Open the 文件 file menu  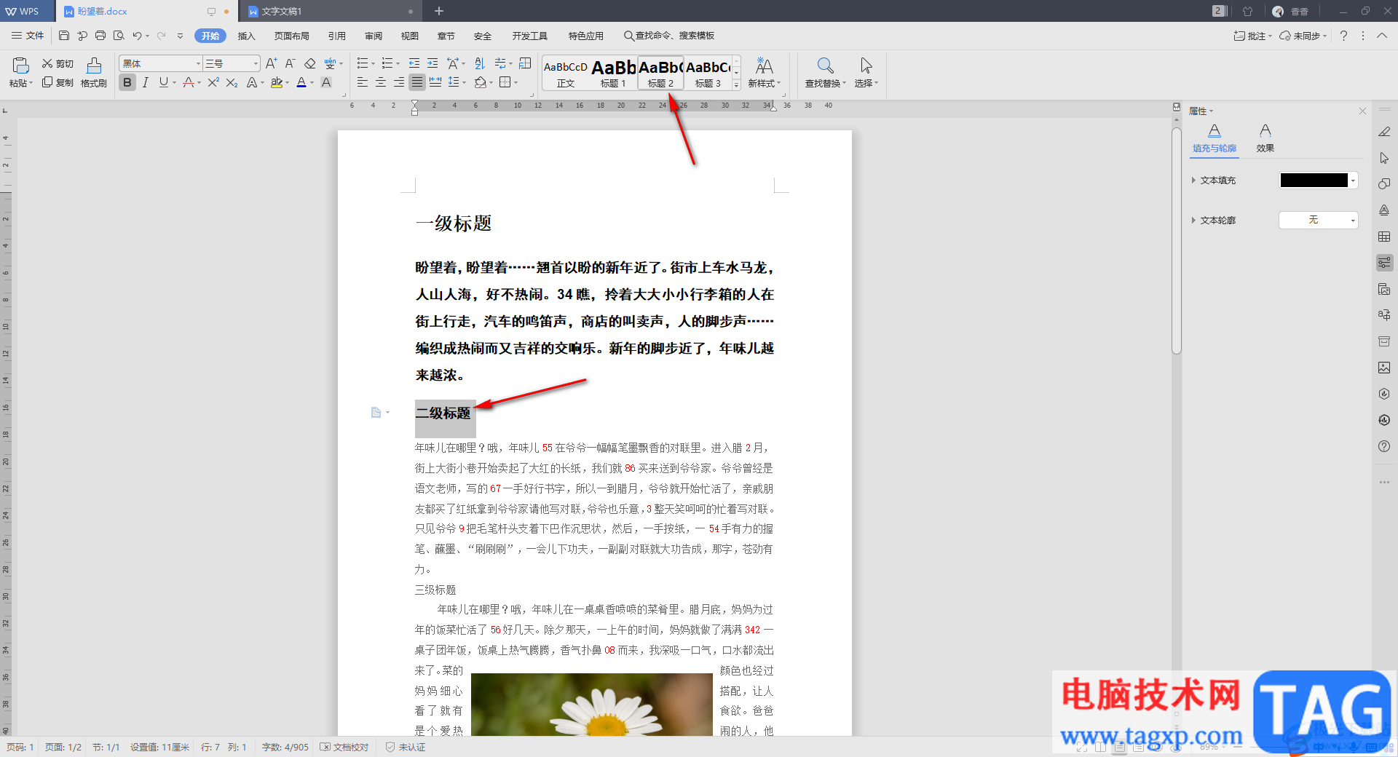pyautogui.click(x=28, y=35)
